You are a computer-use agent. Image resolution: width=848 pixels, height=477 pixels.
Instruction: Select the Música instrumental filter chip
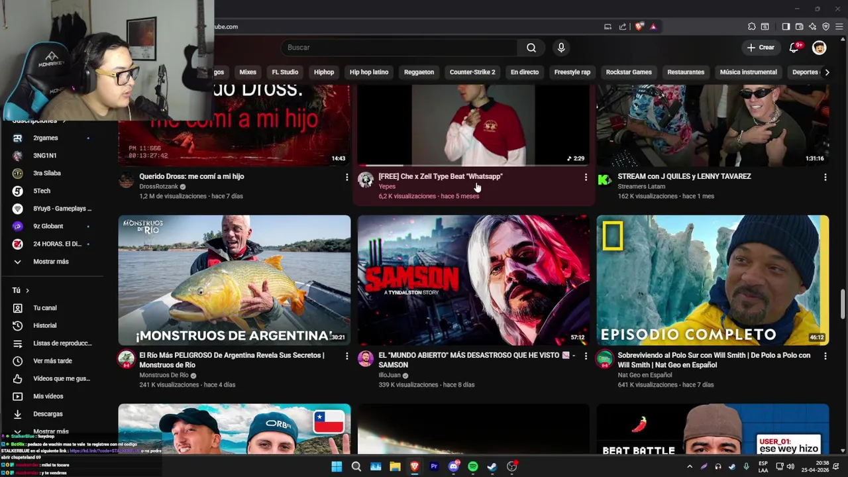click(749, 72)
